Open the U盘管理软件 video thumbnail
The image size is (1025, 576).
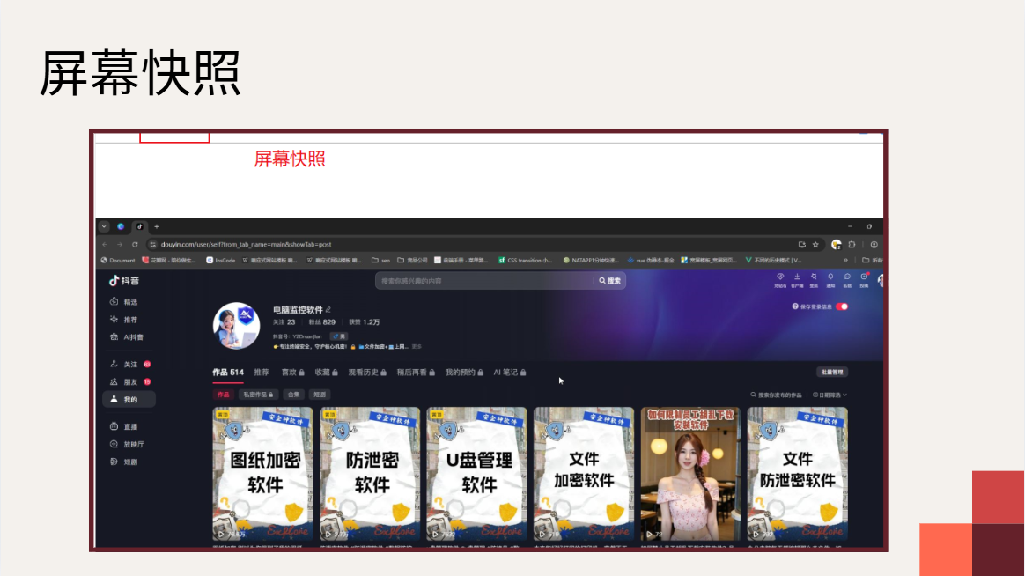pyautogui.click(x=476, y=474)
